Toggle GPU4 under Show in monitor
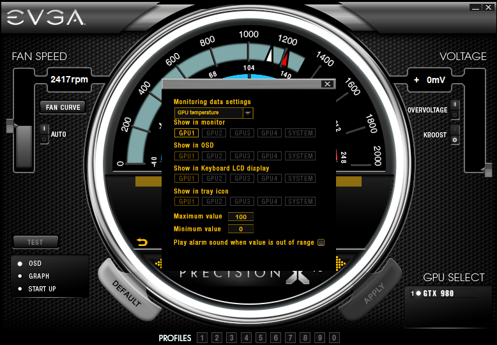Image resolution: width=497 pixels, height=345 pixels. click(270, 133)
